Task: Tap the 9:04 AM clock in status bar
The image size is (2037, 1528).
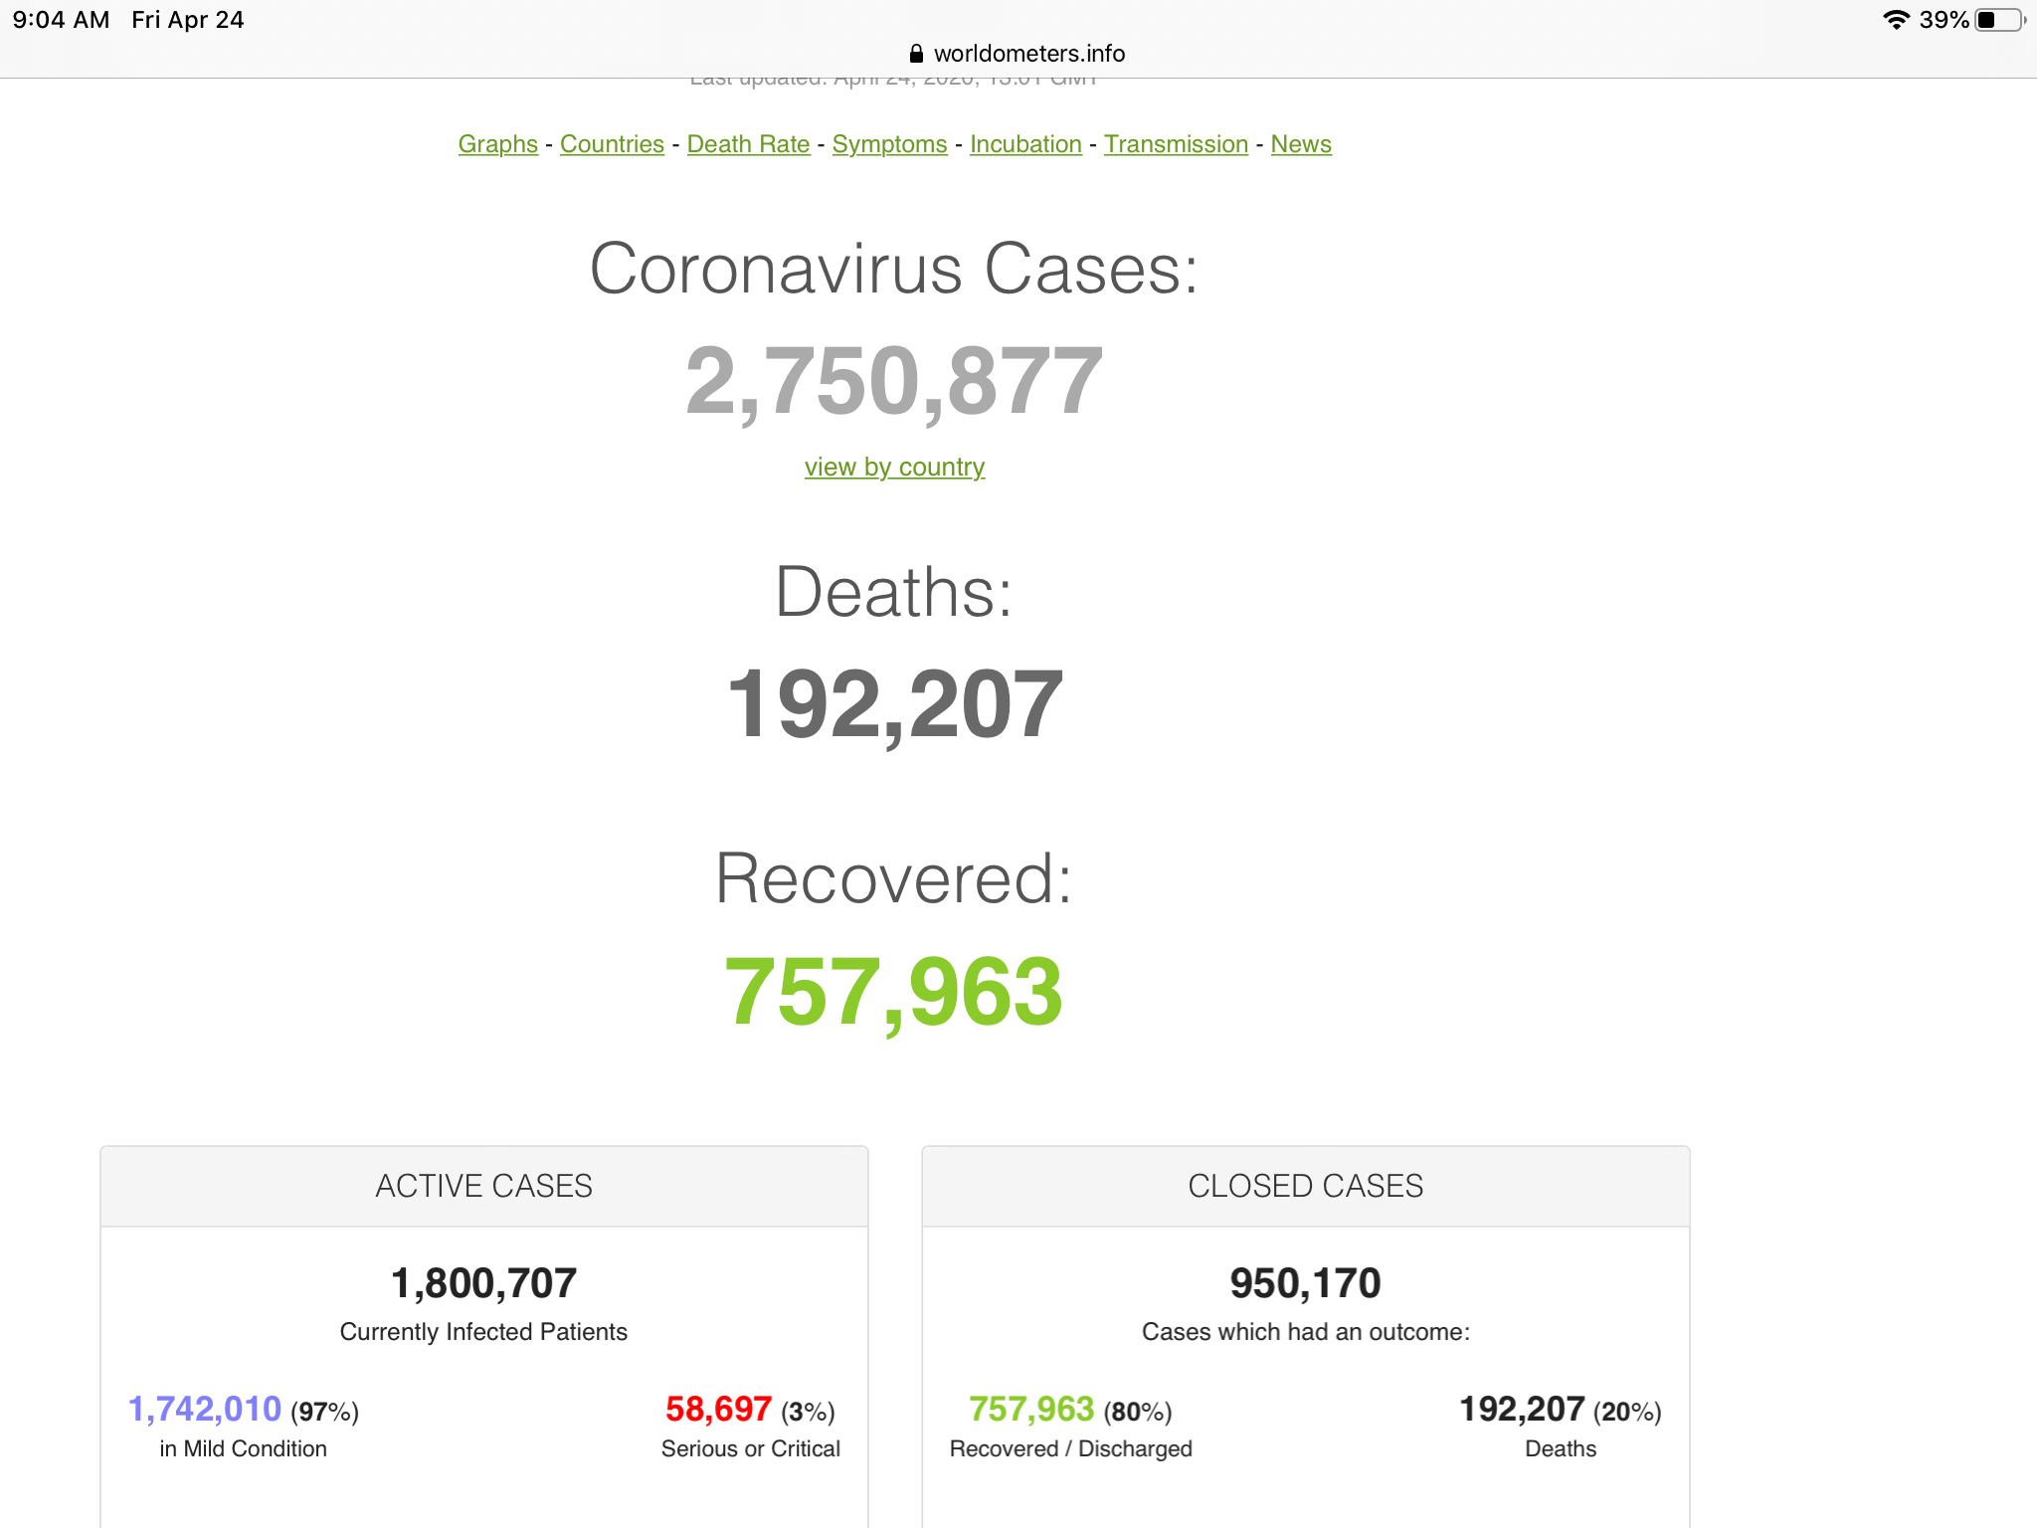Action: (61, 20)
